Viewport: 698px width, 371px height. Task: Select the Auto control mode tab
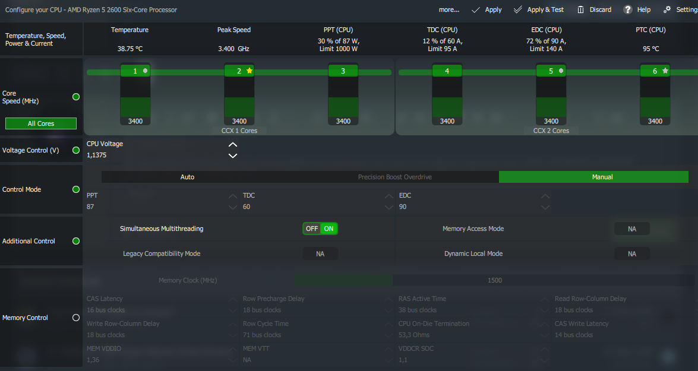(187, 177)
